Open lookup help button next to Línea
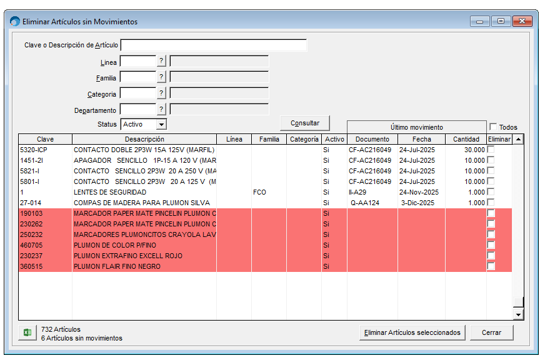The width and height of the screenshot is (545, 358). click(161, 61)
